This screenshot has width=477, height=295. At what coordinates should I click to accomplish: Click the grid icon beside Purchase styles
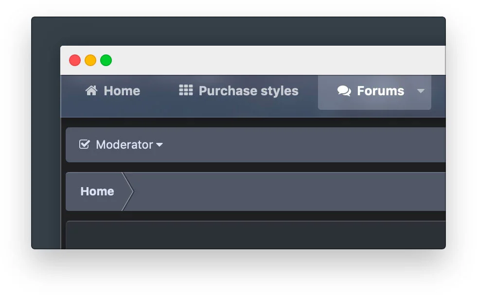186,90
